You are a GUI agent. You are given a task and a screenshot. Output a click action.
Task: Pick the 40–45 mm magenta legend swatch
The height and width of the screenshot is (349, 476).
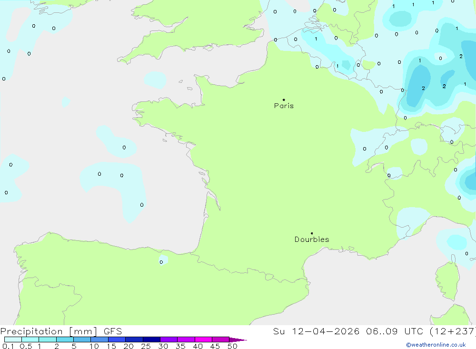[203, 339]
